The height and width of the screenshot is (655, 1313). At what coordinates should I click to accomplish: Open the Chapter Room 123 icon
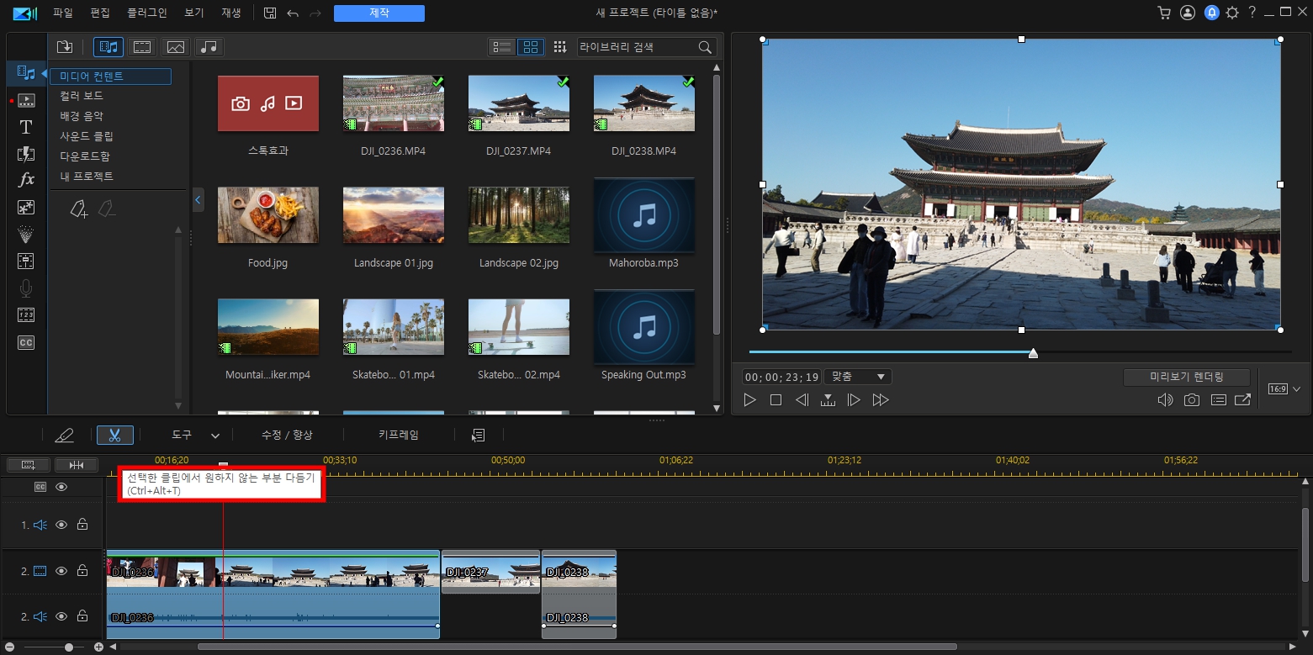26,315
